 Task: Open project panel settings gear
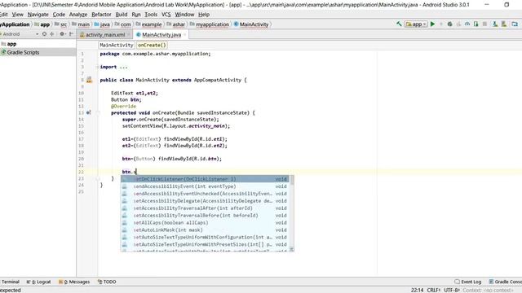(62, 34)
